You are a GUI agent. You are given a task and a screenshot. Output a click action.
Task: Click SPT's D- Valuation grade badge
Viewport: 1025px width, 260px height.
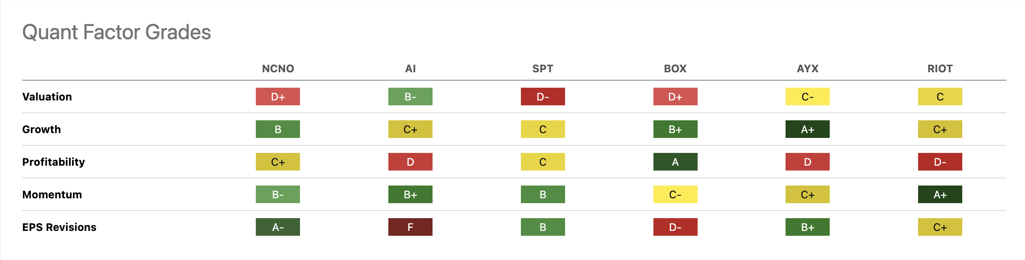(x=543, y=97)
